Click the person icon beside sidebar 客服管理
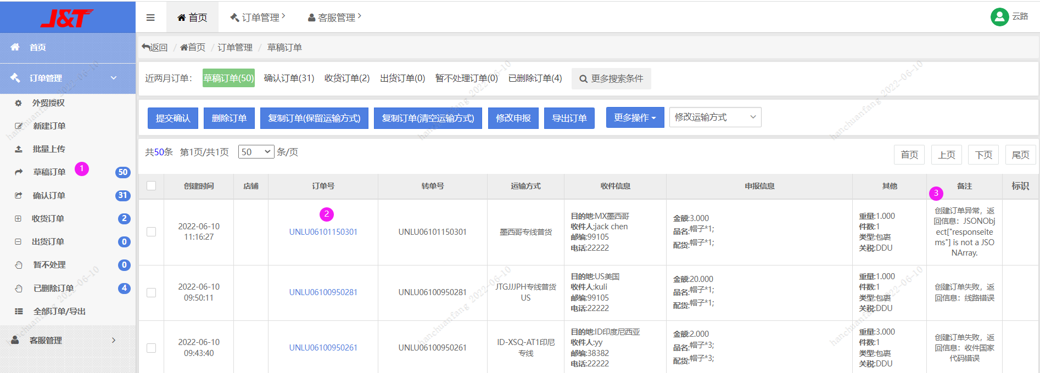 (15, 340)
